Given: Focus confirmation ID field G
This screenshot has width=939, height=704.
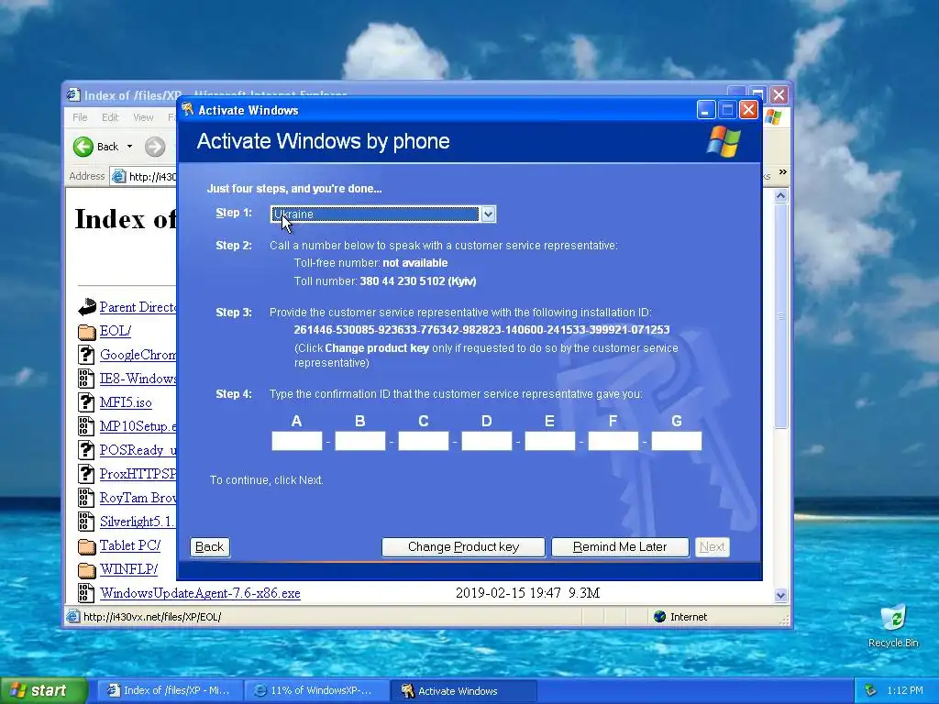Looking at the screenshot, I should click(x=677, y=441).
